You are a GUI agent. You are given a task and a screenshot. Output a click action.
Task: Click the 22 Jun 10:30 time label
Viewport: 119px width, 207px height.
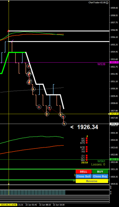coord(59,205)
